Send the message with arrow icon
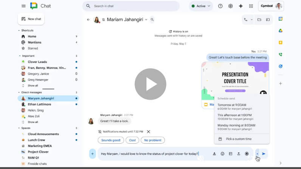The image size is (301, 169). (264, 154)
